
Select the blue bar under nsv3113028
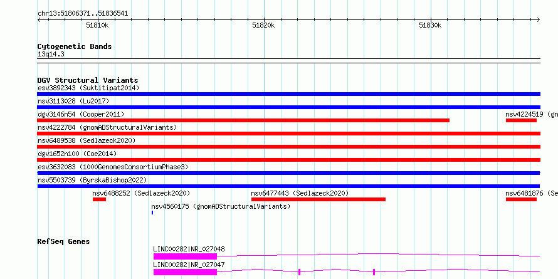288,107
